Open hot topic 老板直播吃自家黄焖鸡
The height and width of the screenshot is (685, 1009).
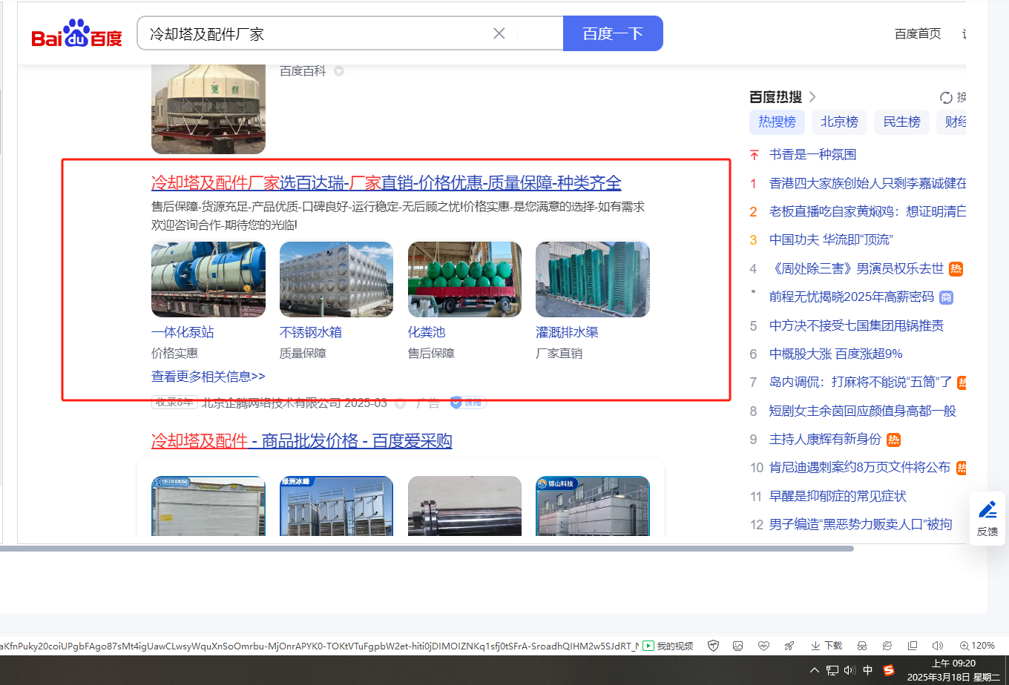[868, 211]
